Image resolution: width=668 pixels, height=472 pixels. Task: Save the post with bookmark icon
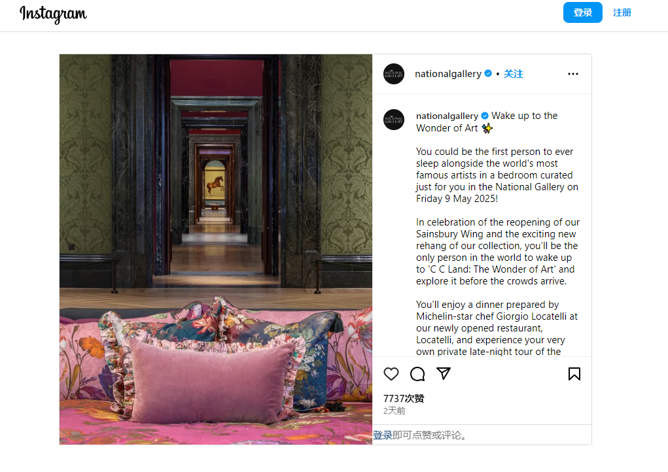click(x=574, y=374)
